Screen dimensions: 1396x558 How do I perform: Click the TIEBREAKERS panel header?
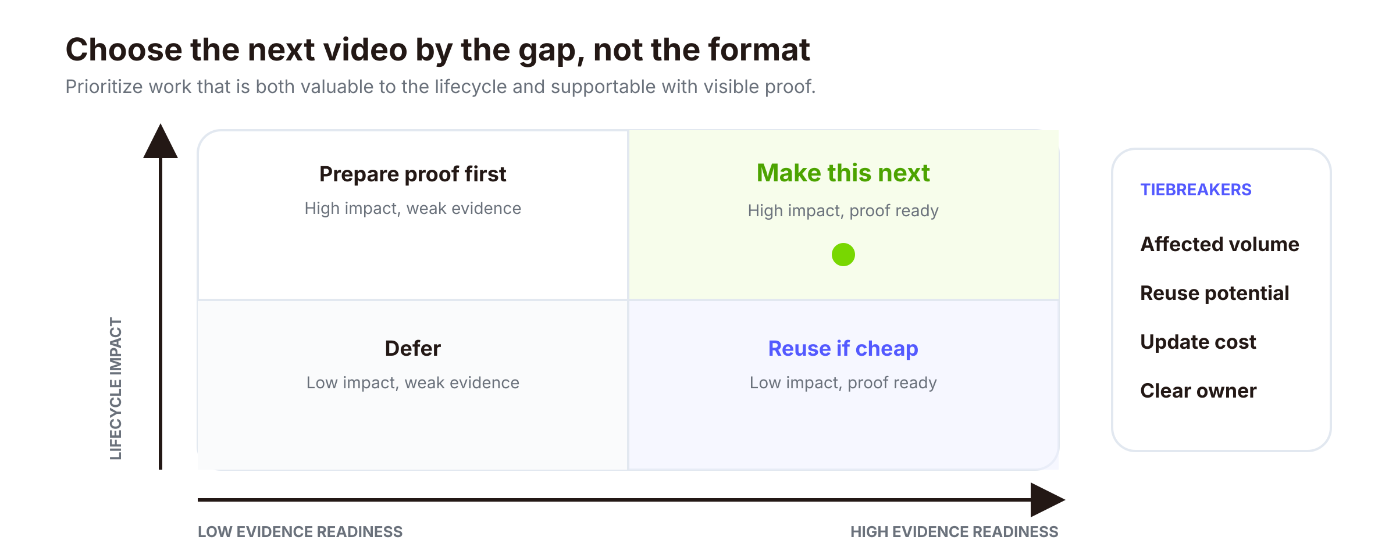(x=1195, y=189)
